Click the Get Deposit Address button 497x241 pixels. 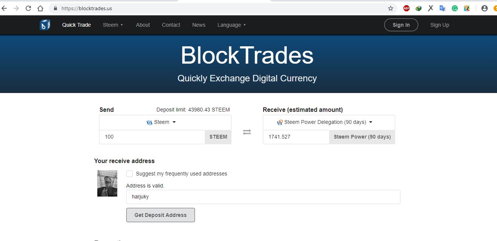[x=161, y=215]
